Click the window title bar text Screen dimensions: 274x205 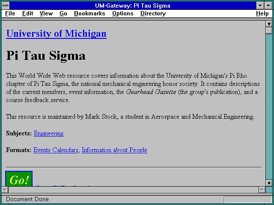point(133,6)
